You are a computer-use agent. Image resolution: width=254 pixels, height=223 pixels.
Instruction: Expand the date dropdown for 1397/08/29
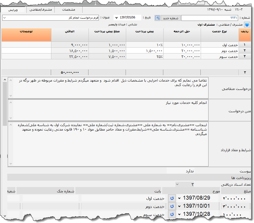coord(179,198)
